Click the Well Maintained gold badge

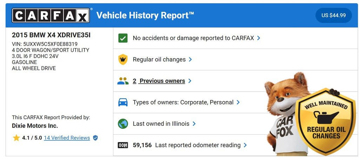pos(325,122)
